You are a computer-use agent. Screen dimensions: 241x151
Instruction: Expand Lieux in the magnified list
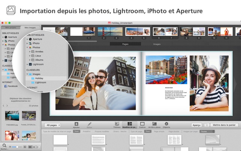(30, 56)
